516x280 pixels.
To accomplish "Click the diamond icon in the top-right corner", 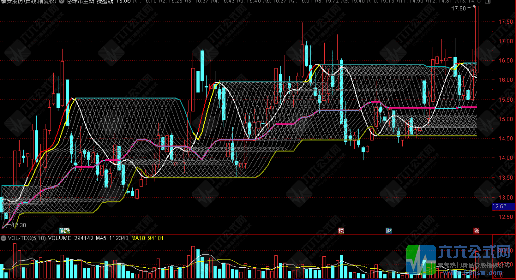I will click(x=479, y=2).
